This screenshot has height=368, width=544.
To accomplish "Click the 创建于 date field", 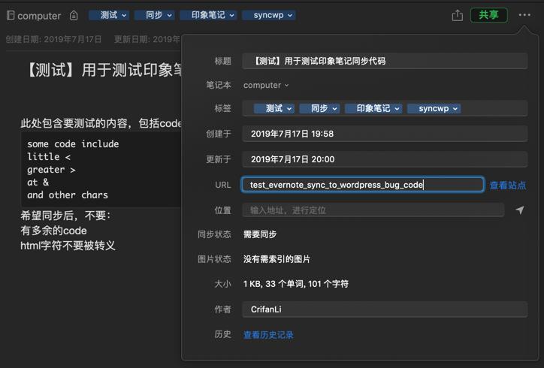I will [385, 134].
